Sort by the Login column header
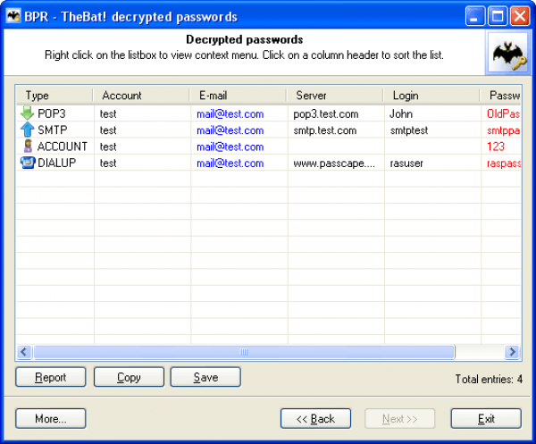 tap(431, 96)
